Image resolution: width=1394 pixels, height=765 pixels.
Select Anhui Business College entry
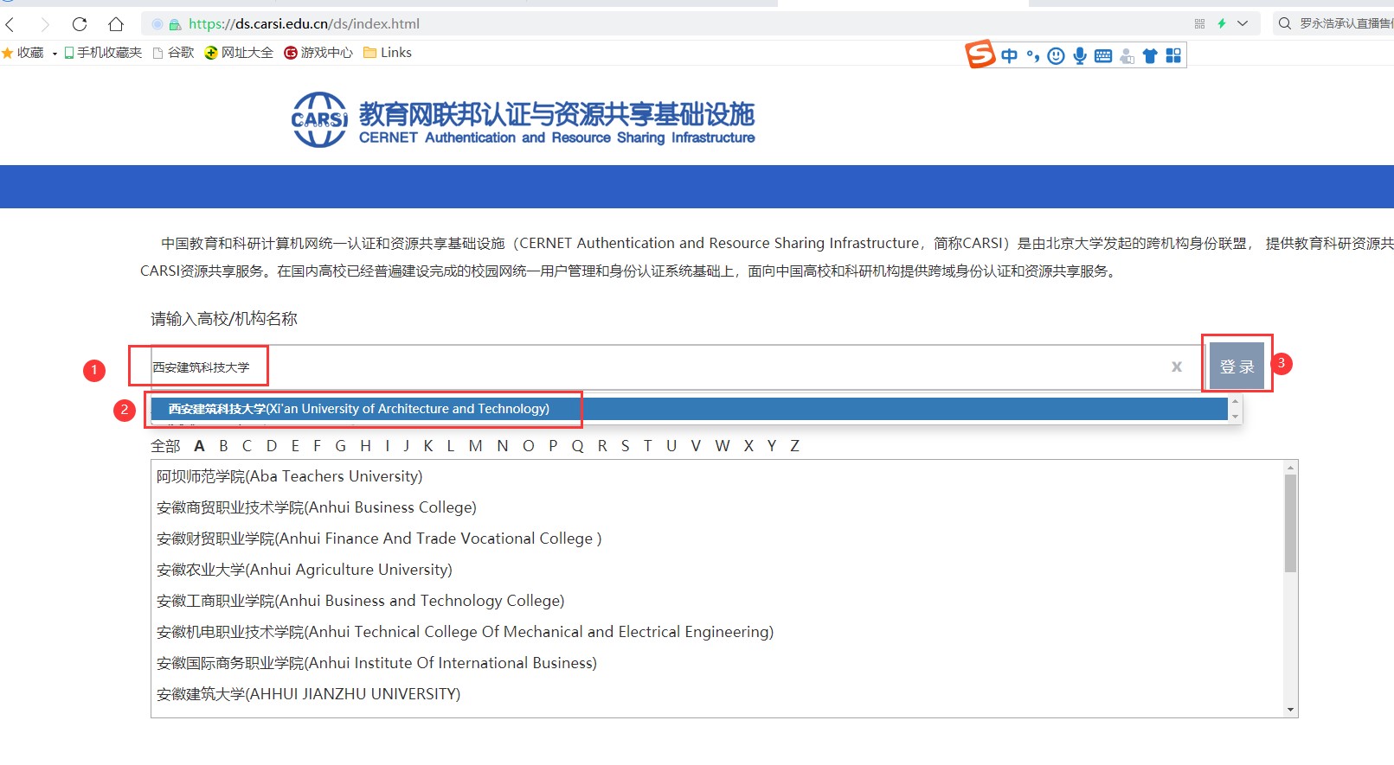317,507
